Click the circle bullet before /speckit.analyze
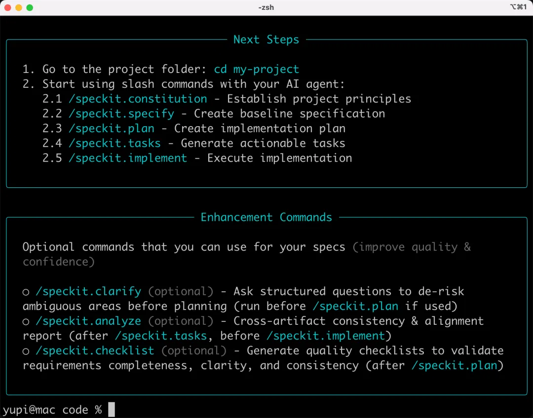The image size is (533, 418). click(x=26, y=322)
